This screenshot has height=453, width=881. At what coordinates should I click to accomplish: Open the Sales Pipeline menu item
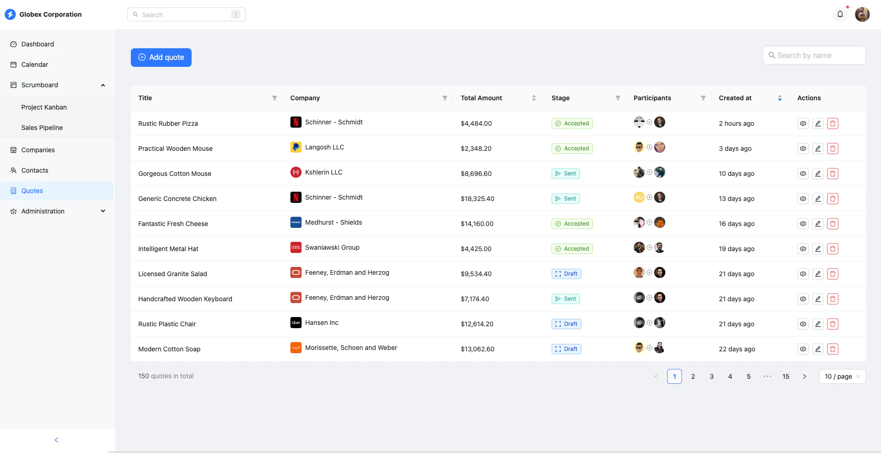[x=42, y=127]
